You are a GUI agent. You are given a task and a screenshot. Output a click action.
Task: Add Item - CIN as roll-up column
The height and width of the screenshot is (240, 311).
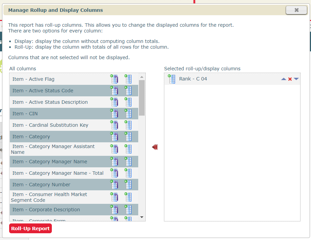point(114,114)
